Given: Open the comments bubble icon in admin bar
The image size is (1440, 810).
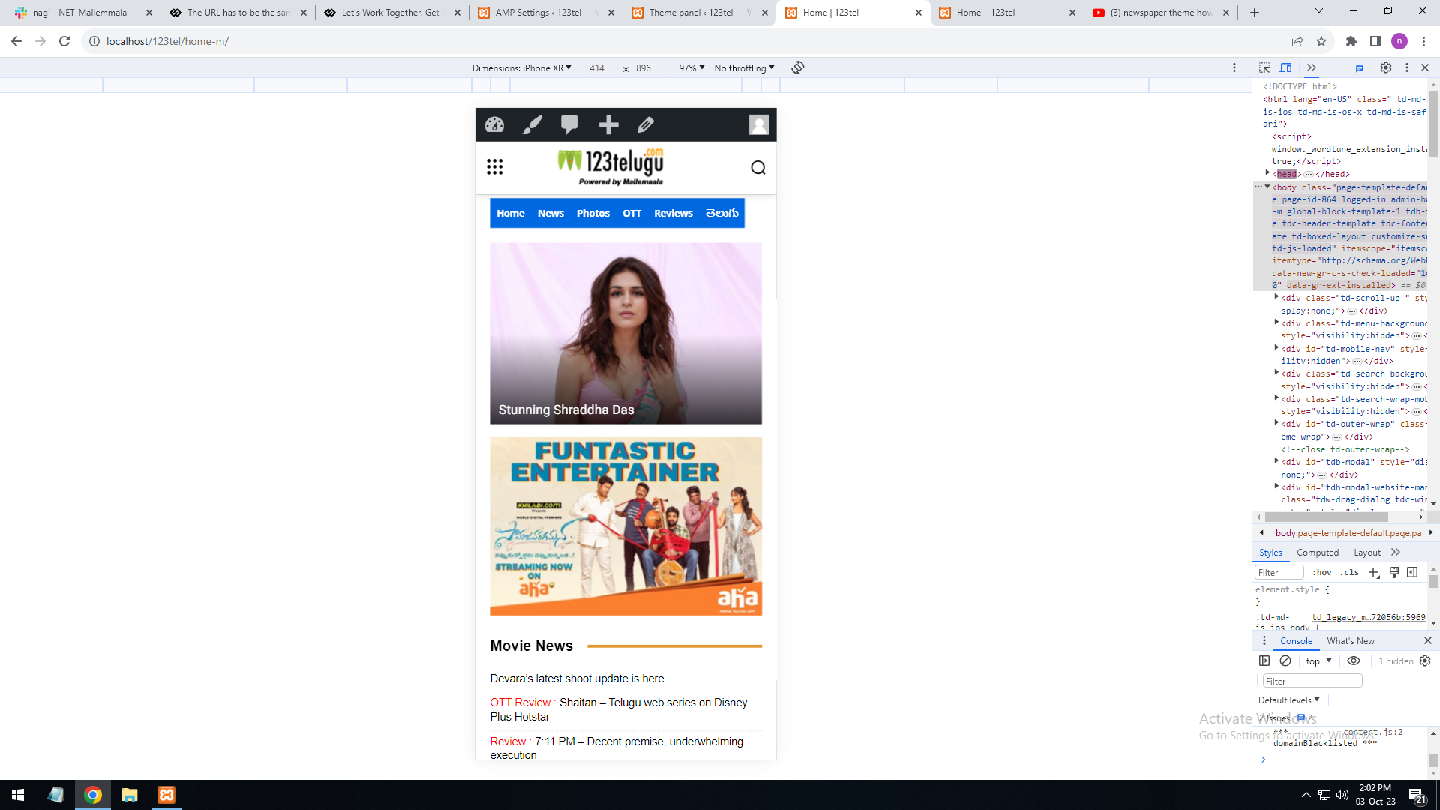Looking at the screenshot, I should click(569, 124).
